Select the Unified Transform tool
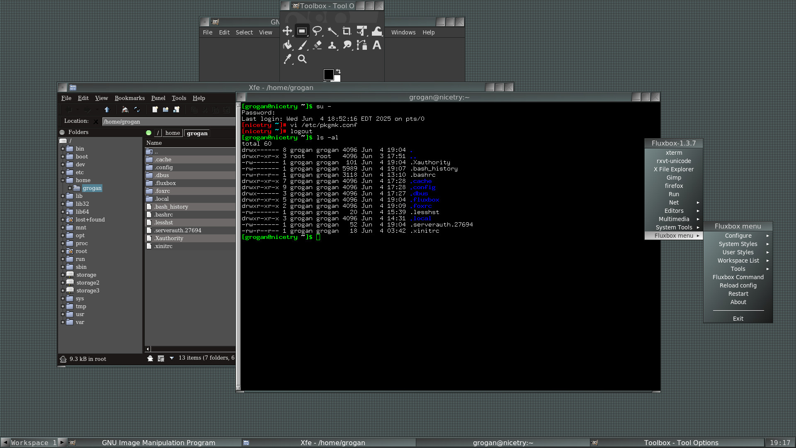 [362, 31]
